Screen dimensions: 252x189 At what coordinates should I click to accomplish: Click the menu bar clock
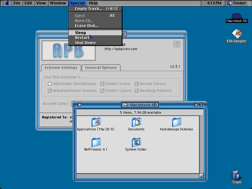tap(214, 3)
